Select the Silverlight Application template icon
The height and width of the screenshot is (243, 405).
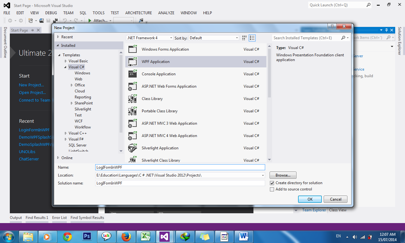point(132,148)
